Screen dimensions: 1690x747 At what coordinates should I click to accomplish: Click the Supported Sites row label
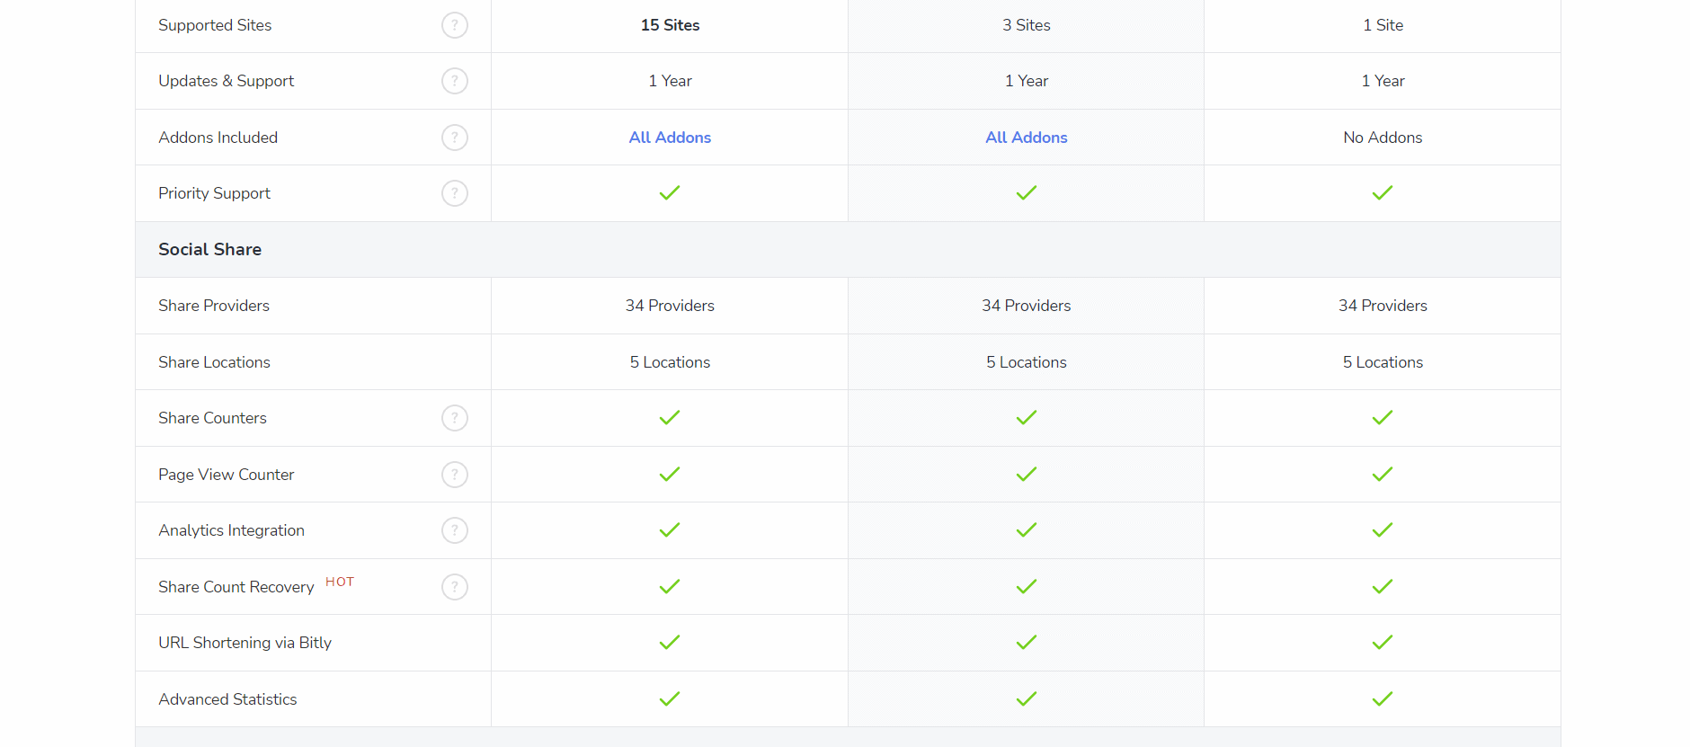(x=215, y=25)
